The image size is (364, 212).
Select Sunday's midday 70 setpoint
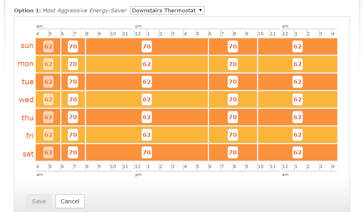(147, 46)
